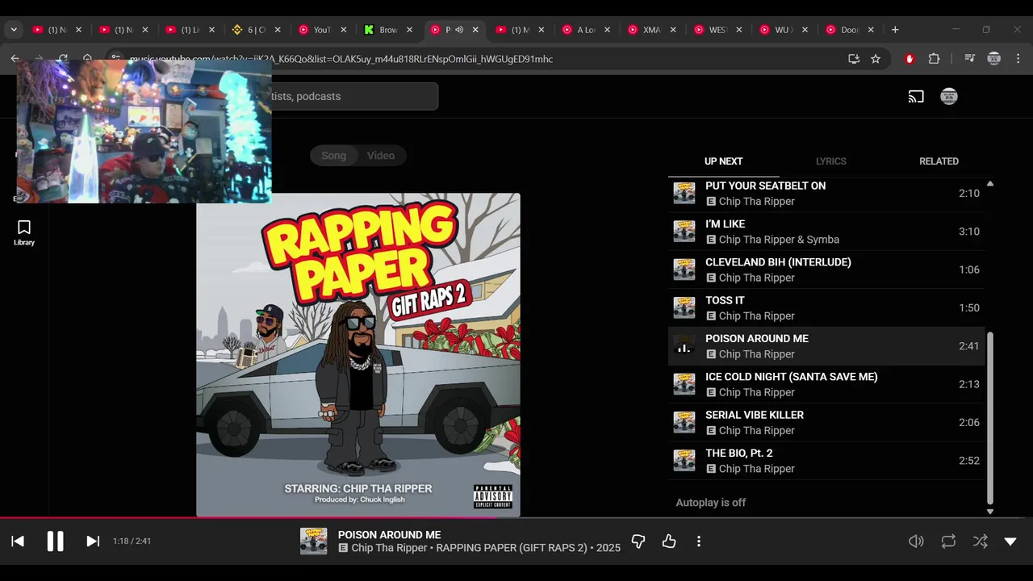Open the three-dot more actions menu in player bar
The height and width of the screenshot is (581, 1033).
click(699, 541)
